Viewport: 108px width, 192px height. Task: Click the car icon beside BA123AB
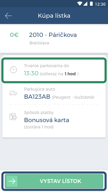[x=13, y=93]
